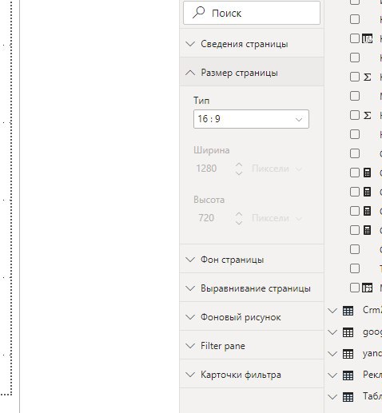Collapse the Размер страницы section
382x413 pixels.
click(252, 73)
